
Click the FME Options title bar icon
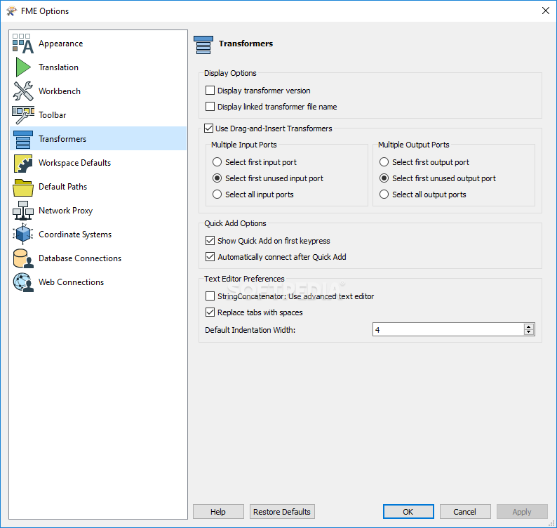(x=12, y=11)
